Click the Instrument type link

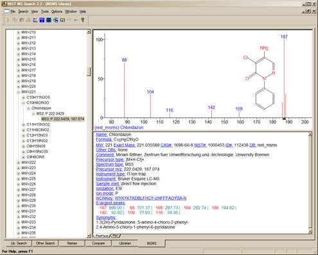110,174
